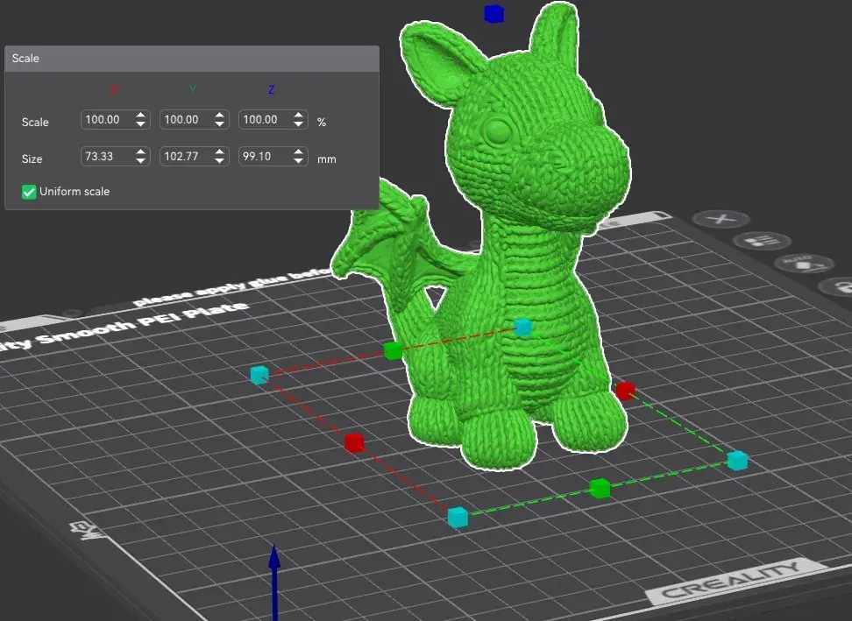
Task: Toggle the Uniform scale checkbox
Action: pyautogui.click(x=29, y=192)
